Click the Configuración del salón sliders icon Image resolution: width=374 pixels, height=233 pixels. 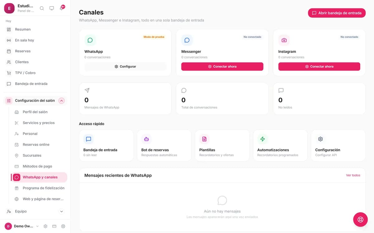[9, 101]
